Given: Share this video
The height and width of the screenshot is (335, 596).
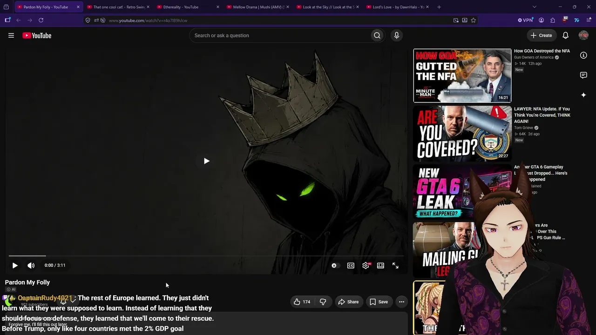Looking at the screenshot, I should click(x=348, y=302).
